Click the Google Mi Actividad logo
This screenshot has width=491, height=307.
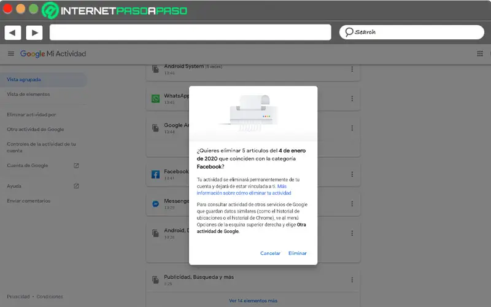point(53,54)
